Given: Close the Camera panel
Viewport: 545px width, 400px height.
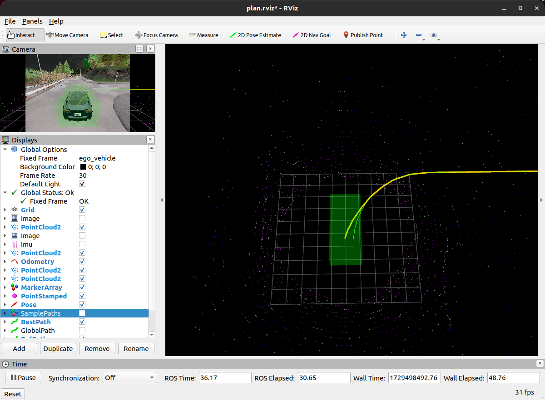Looking at the screenshot, I should (150, 49).
